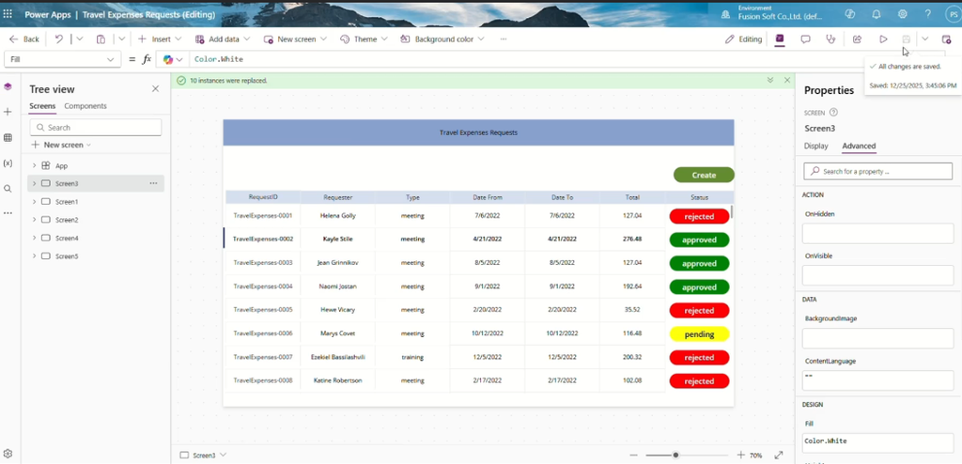This screenshot has height=464, width=962.
Task: Click the Screen help question icon
Action: (x=833, y=113)
